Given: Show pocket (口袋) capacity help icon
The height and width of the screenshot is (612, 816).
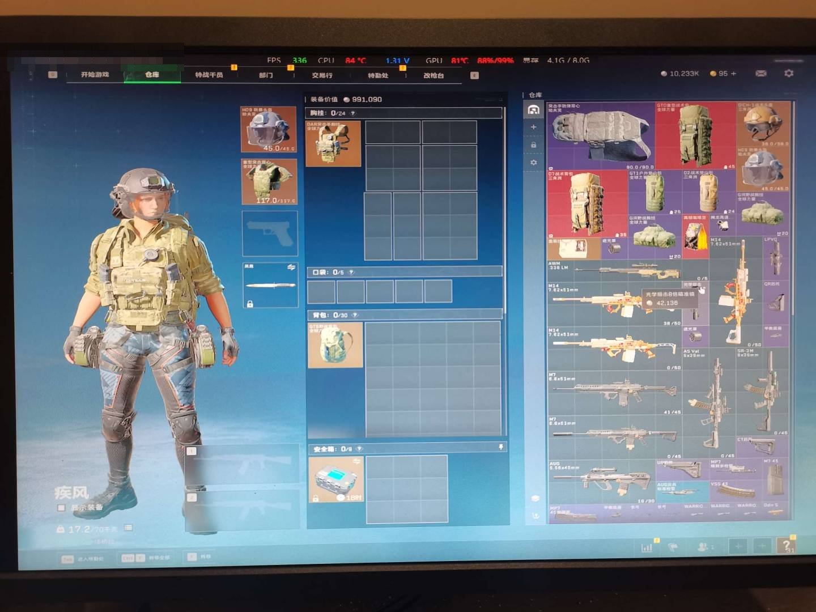Looking at the screenshot, I should tap(351, 273).
